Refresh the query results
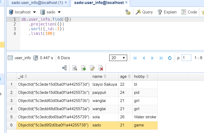 click(x=170, y=58)
